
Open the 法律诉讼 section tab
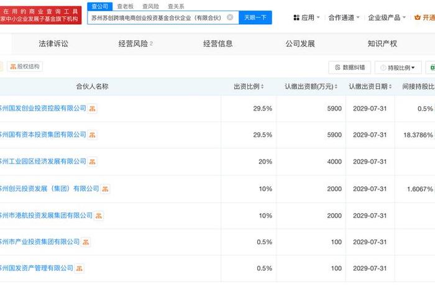(x=53, y=43)
